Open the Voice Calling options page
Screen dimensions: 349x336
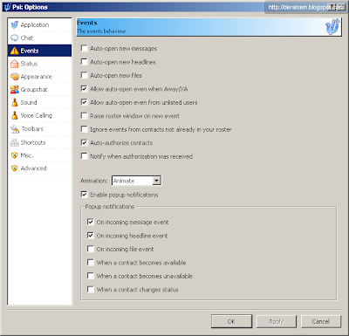click(39, 115)
